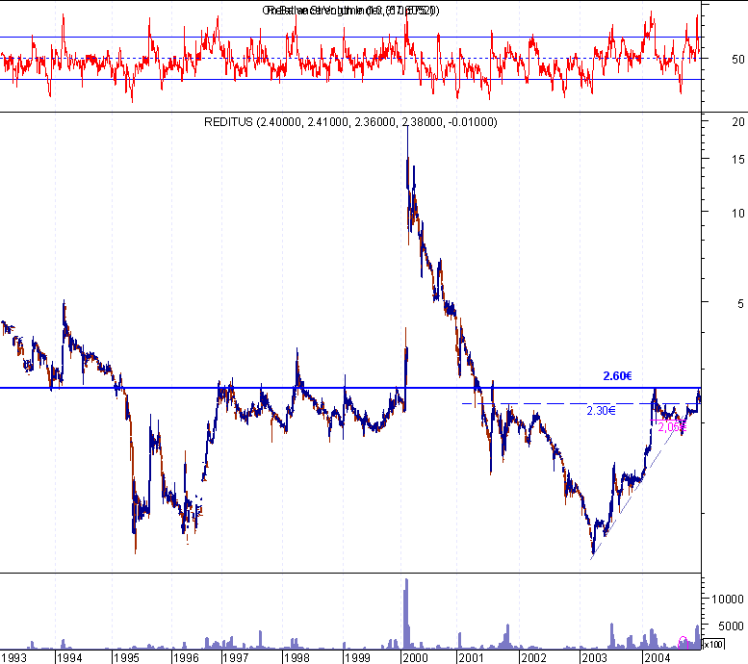Click the 2.30€ dashed level label
Viewport: 748px width, 664px height.
click(x=601, y=410)
